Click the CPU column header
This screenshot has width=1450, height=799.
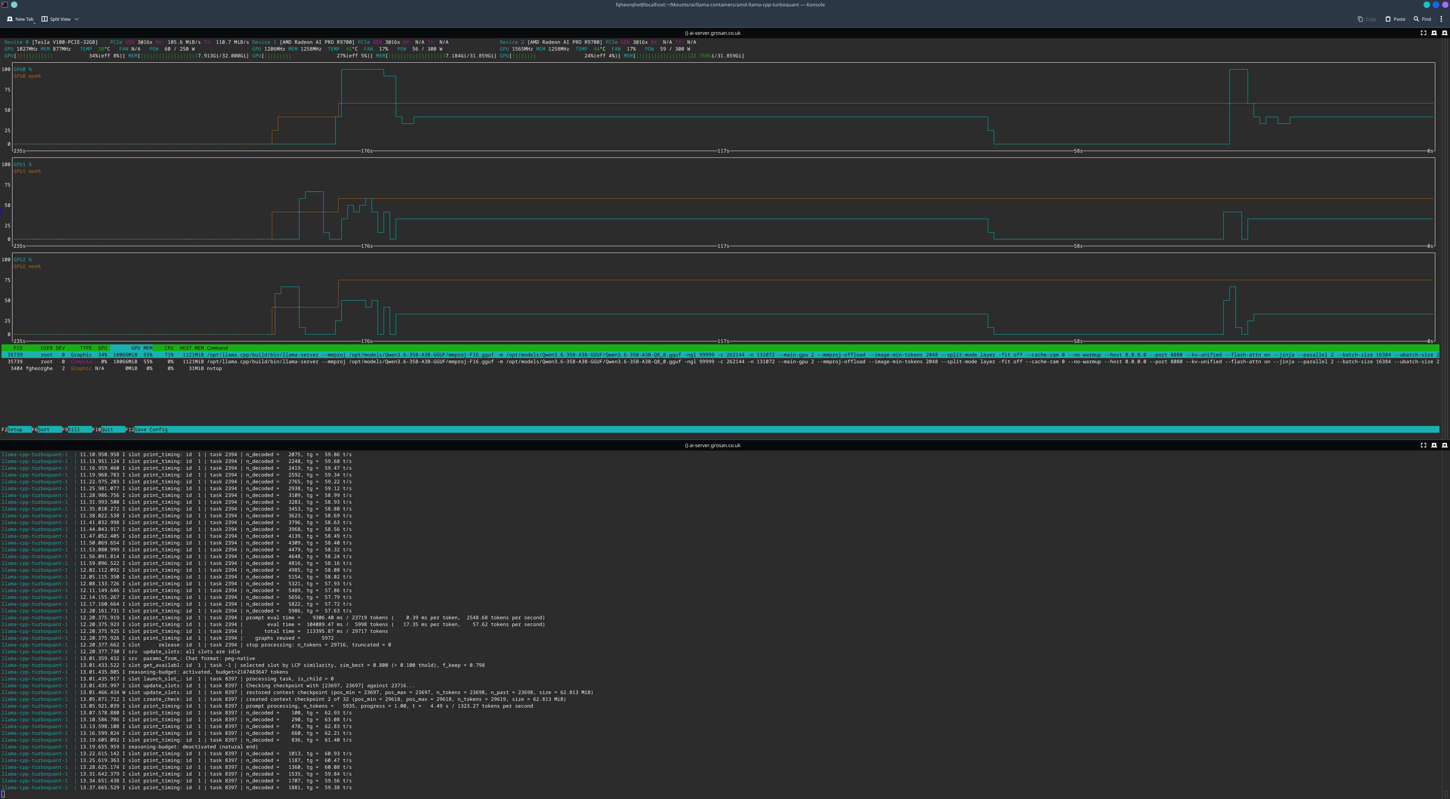click(169, 348)
